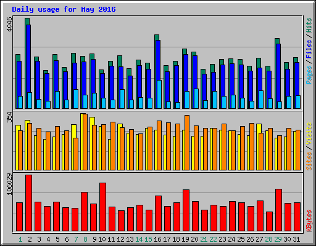Click day 14 on the x-axis

coord(139,239)
